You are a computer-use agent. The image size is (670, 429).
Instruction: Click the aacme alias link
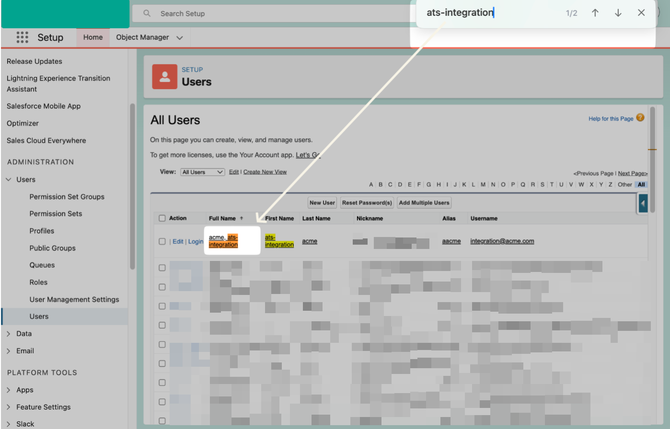(451, 241)
